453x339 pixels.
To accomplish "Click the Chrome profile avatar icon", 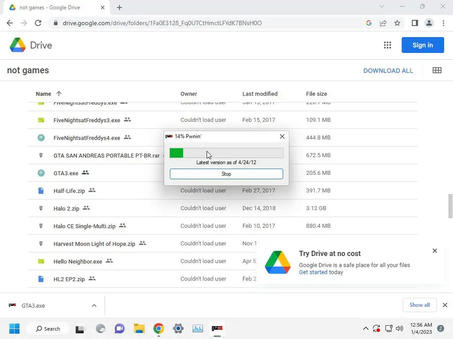I will pos(429,23).
